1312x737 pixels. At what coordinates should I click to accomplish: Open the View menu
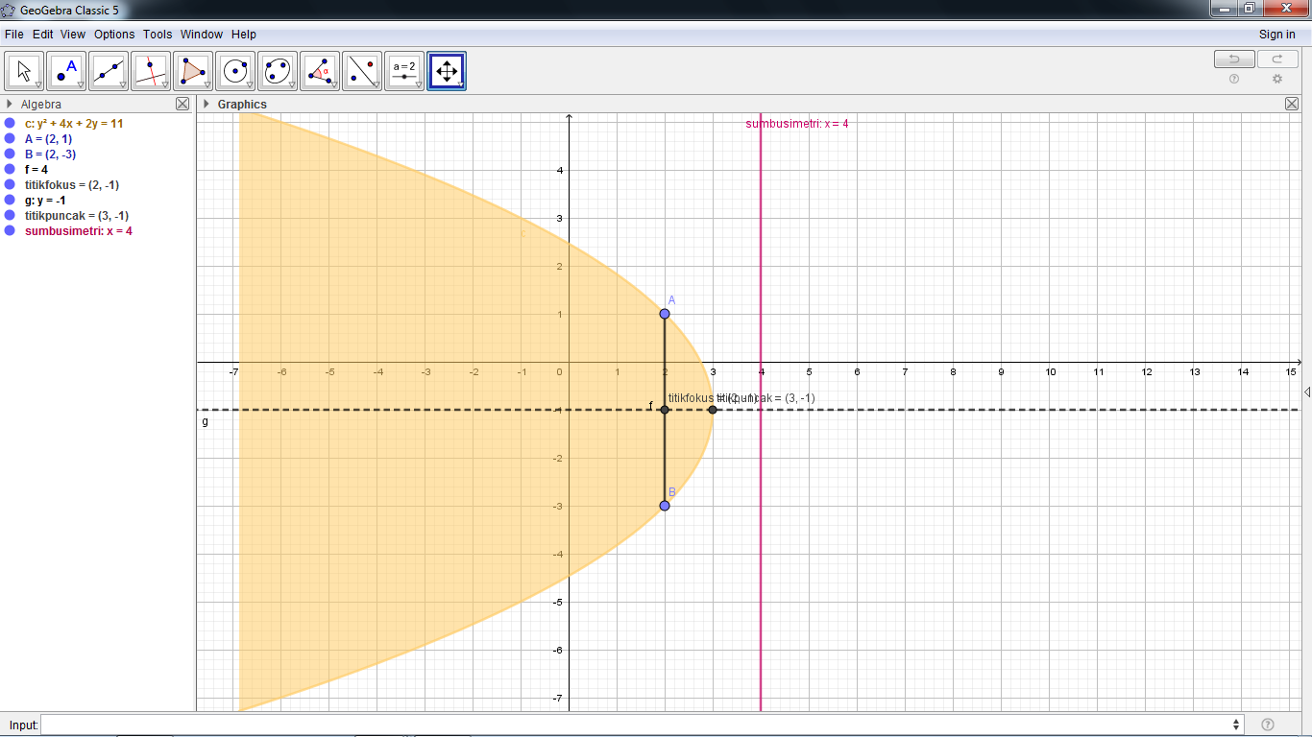72,34
